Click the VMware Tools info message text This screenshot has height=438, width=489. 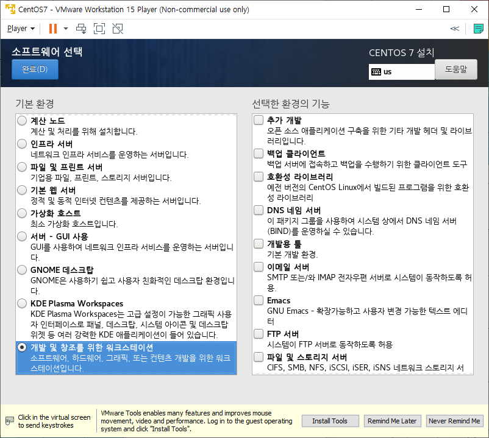(196, 421)
